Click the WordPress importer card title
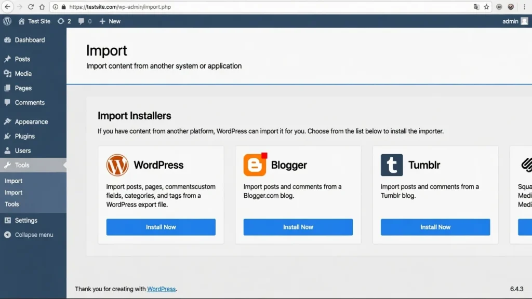532x299 pixels. [x=158, y=165]
